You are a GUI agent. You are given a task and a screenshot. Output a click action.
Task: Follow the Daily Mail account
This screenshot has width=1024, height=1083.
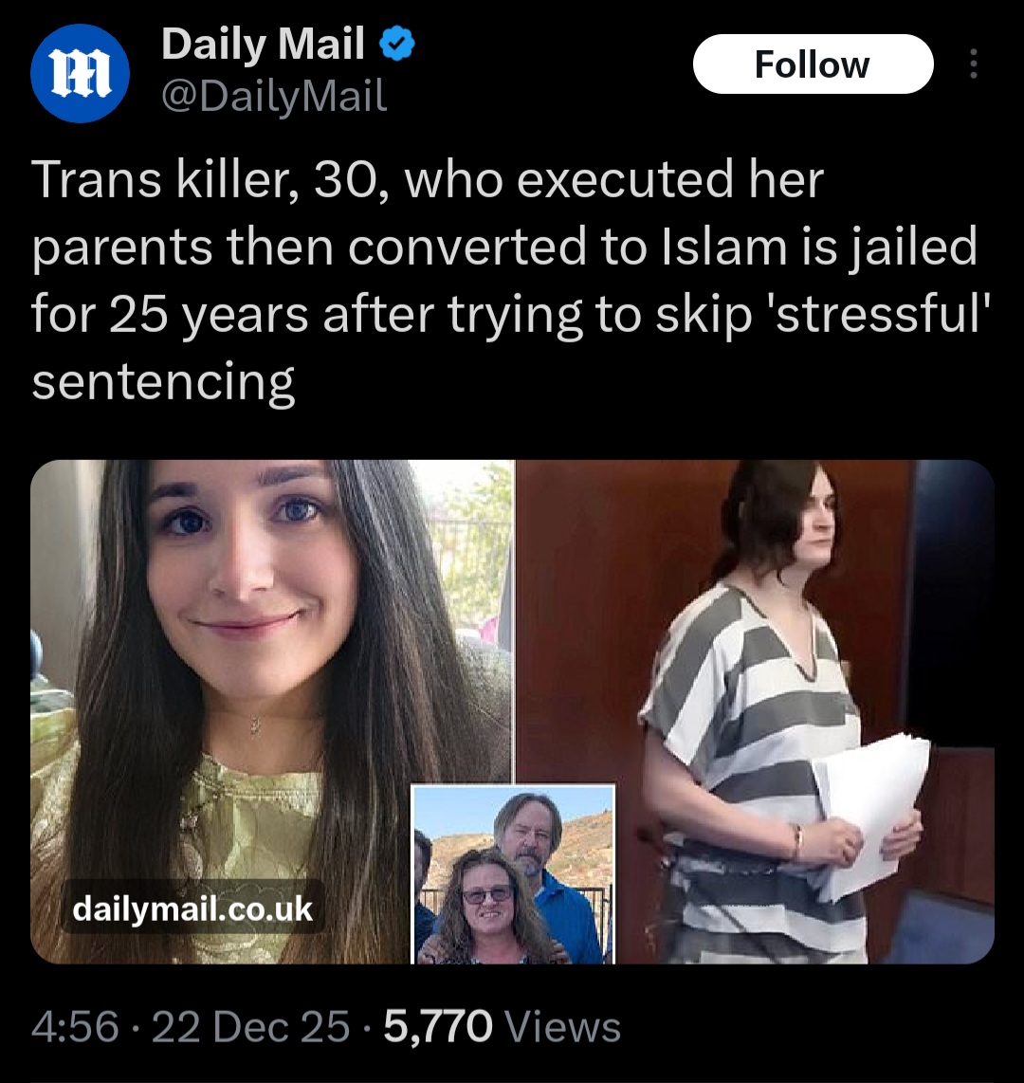point(813,64)
